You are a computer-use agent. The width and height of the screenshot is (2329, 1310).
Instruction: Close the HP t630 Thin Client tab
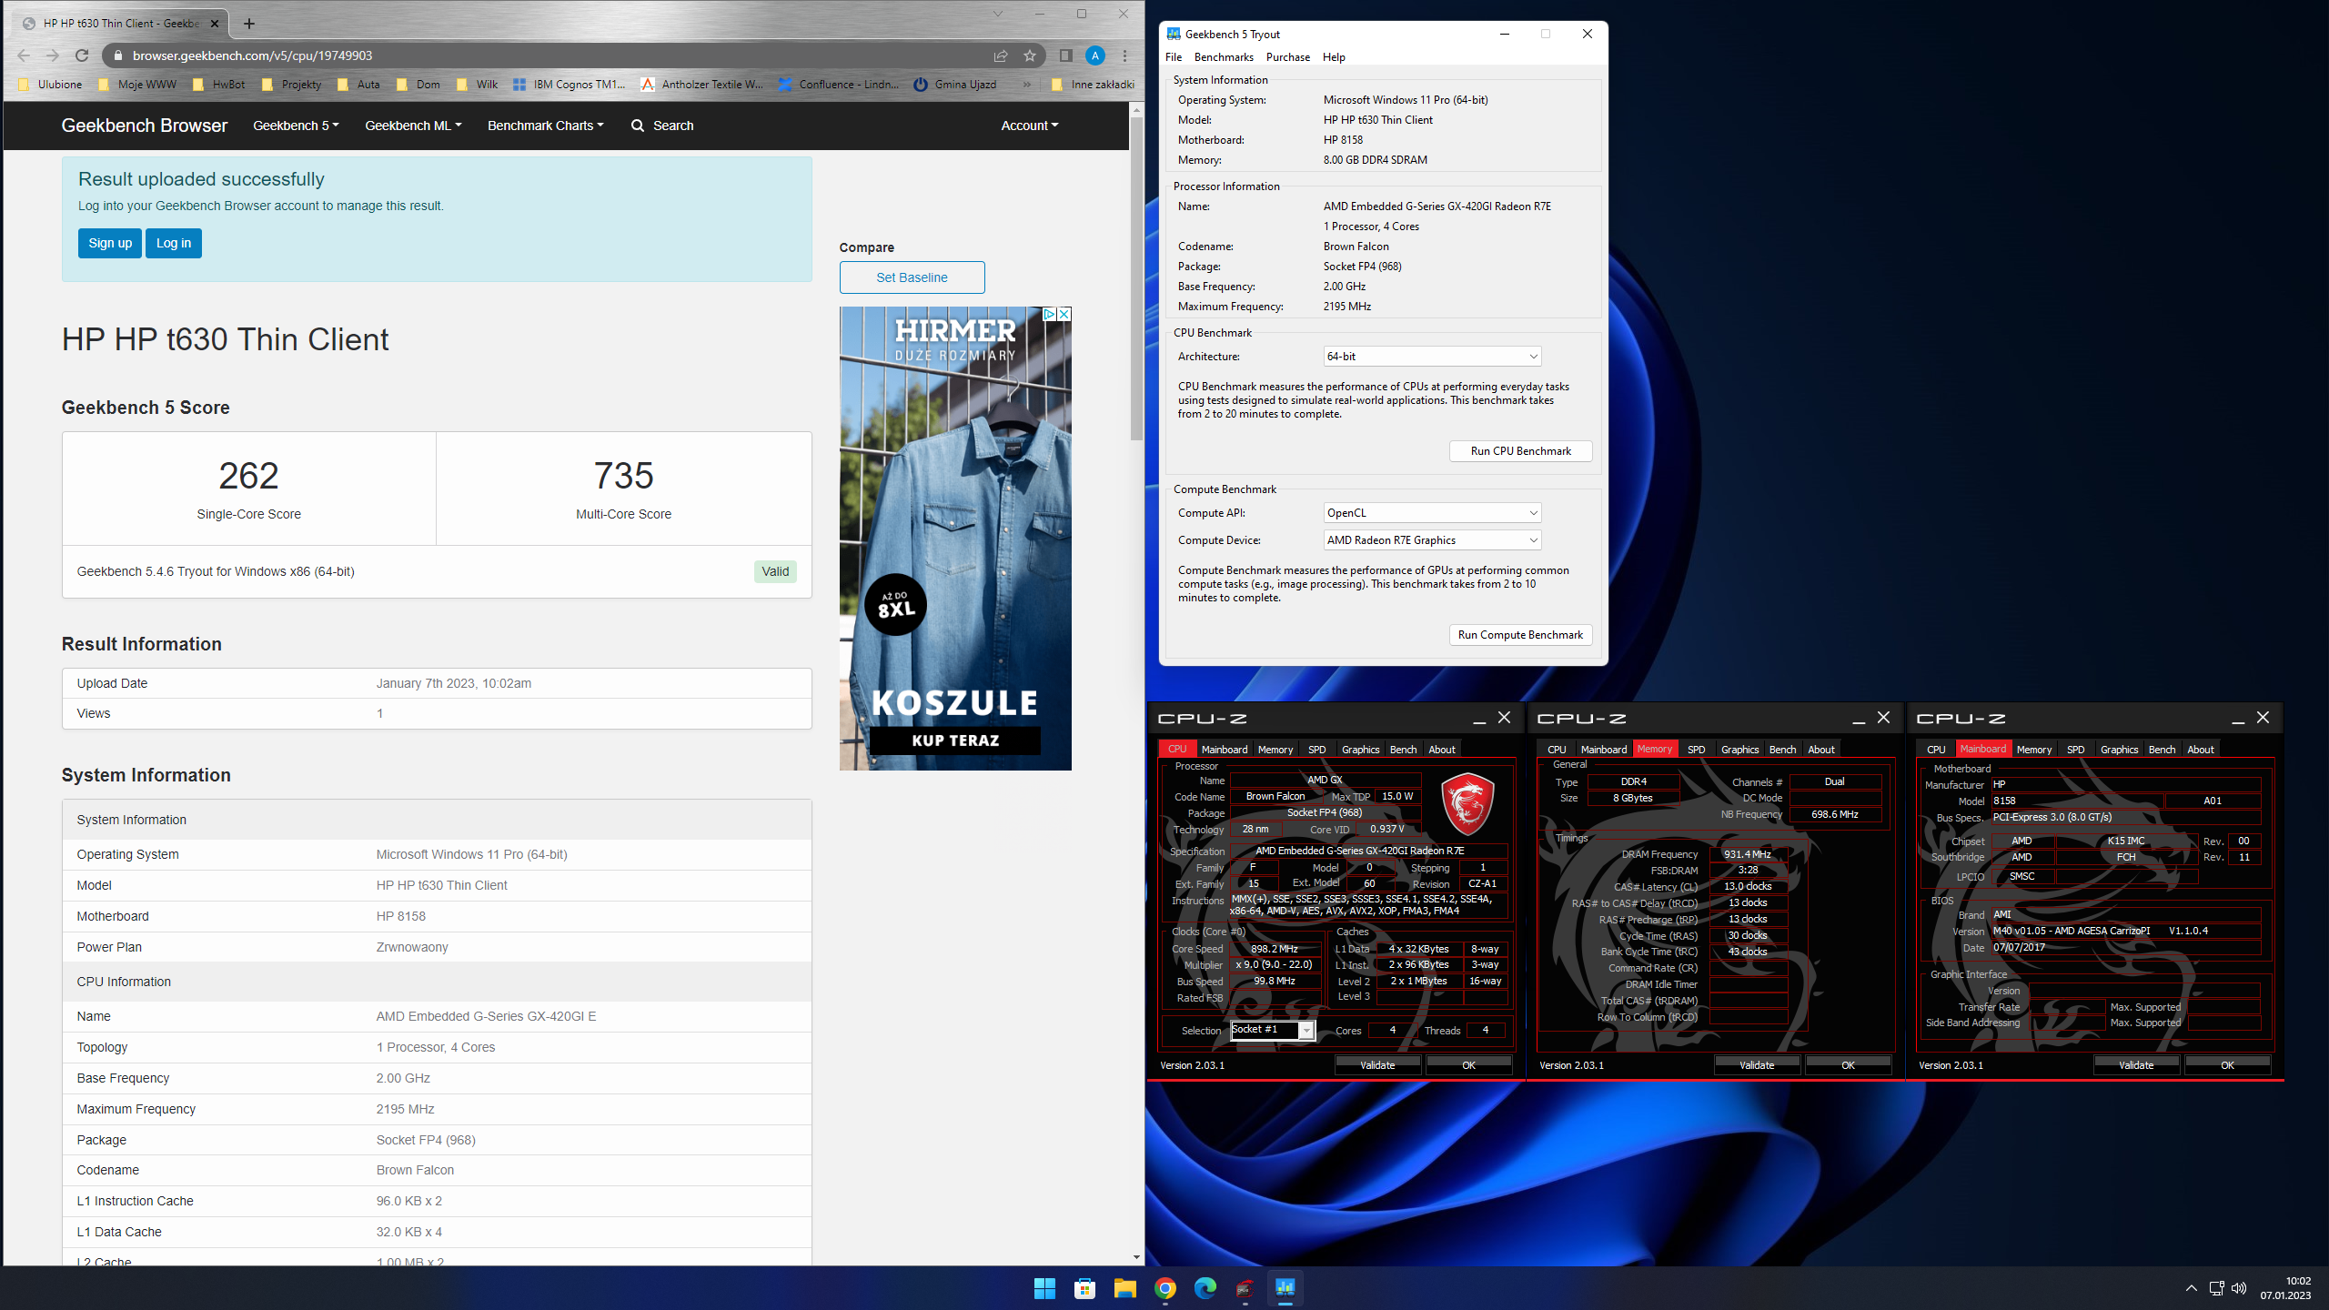[x=215, y=24]
